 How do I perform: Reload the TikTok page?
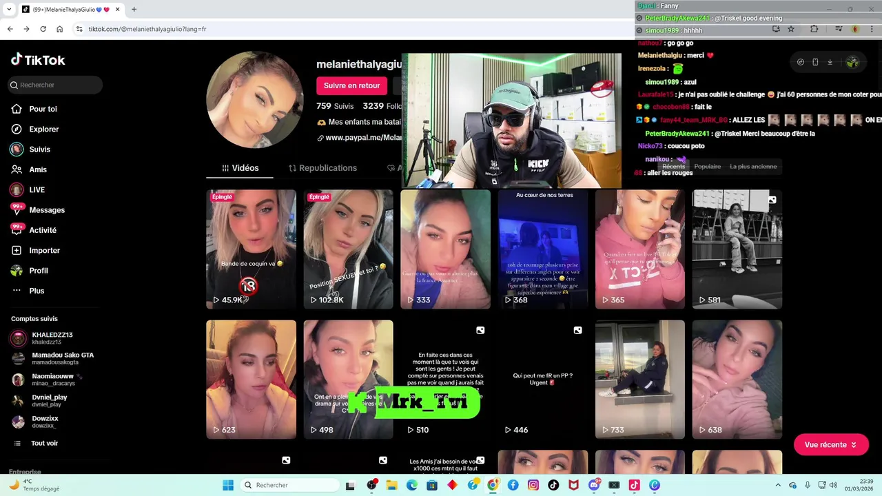(x=43, y=29)
